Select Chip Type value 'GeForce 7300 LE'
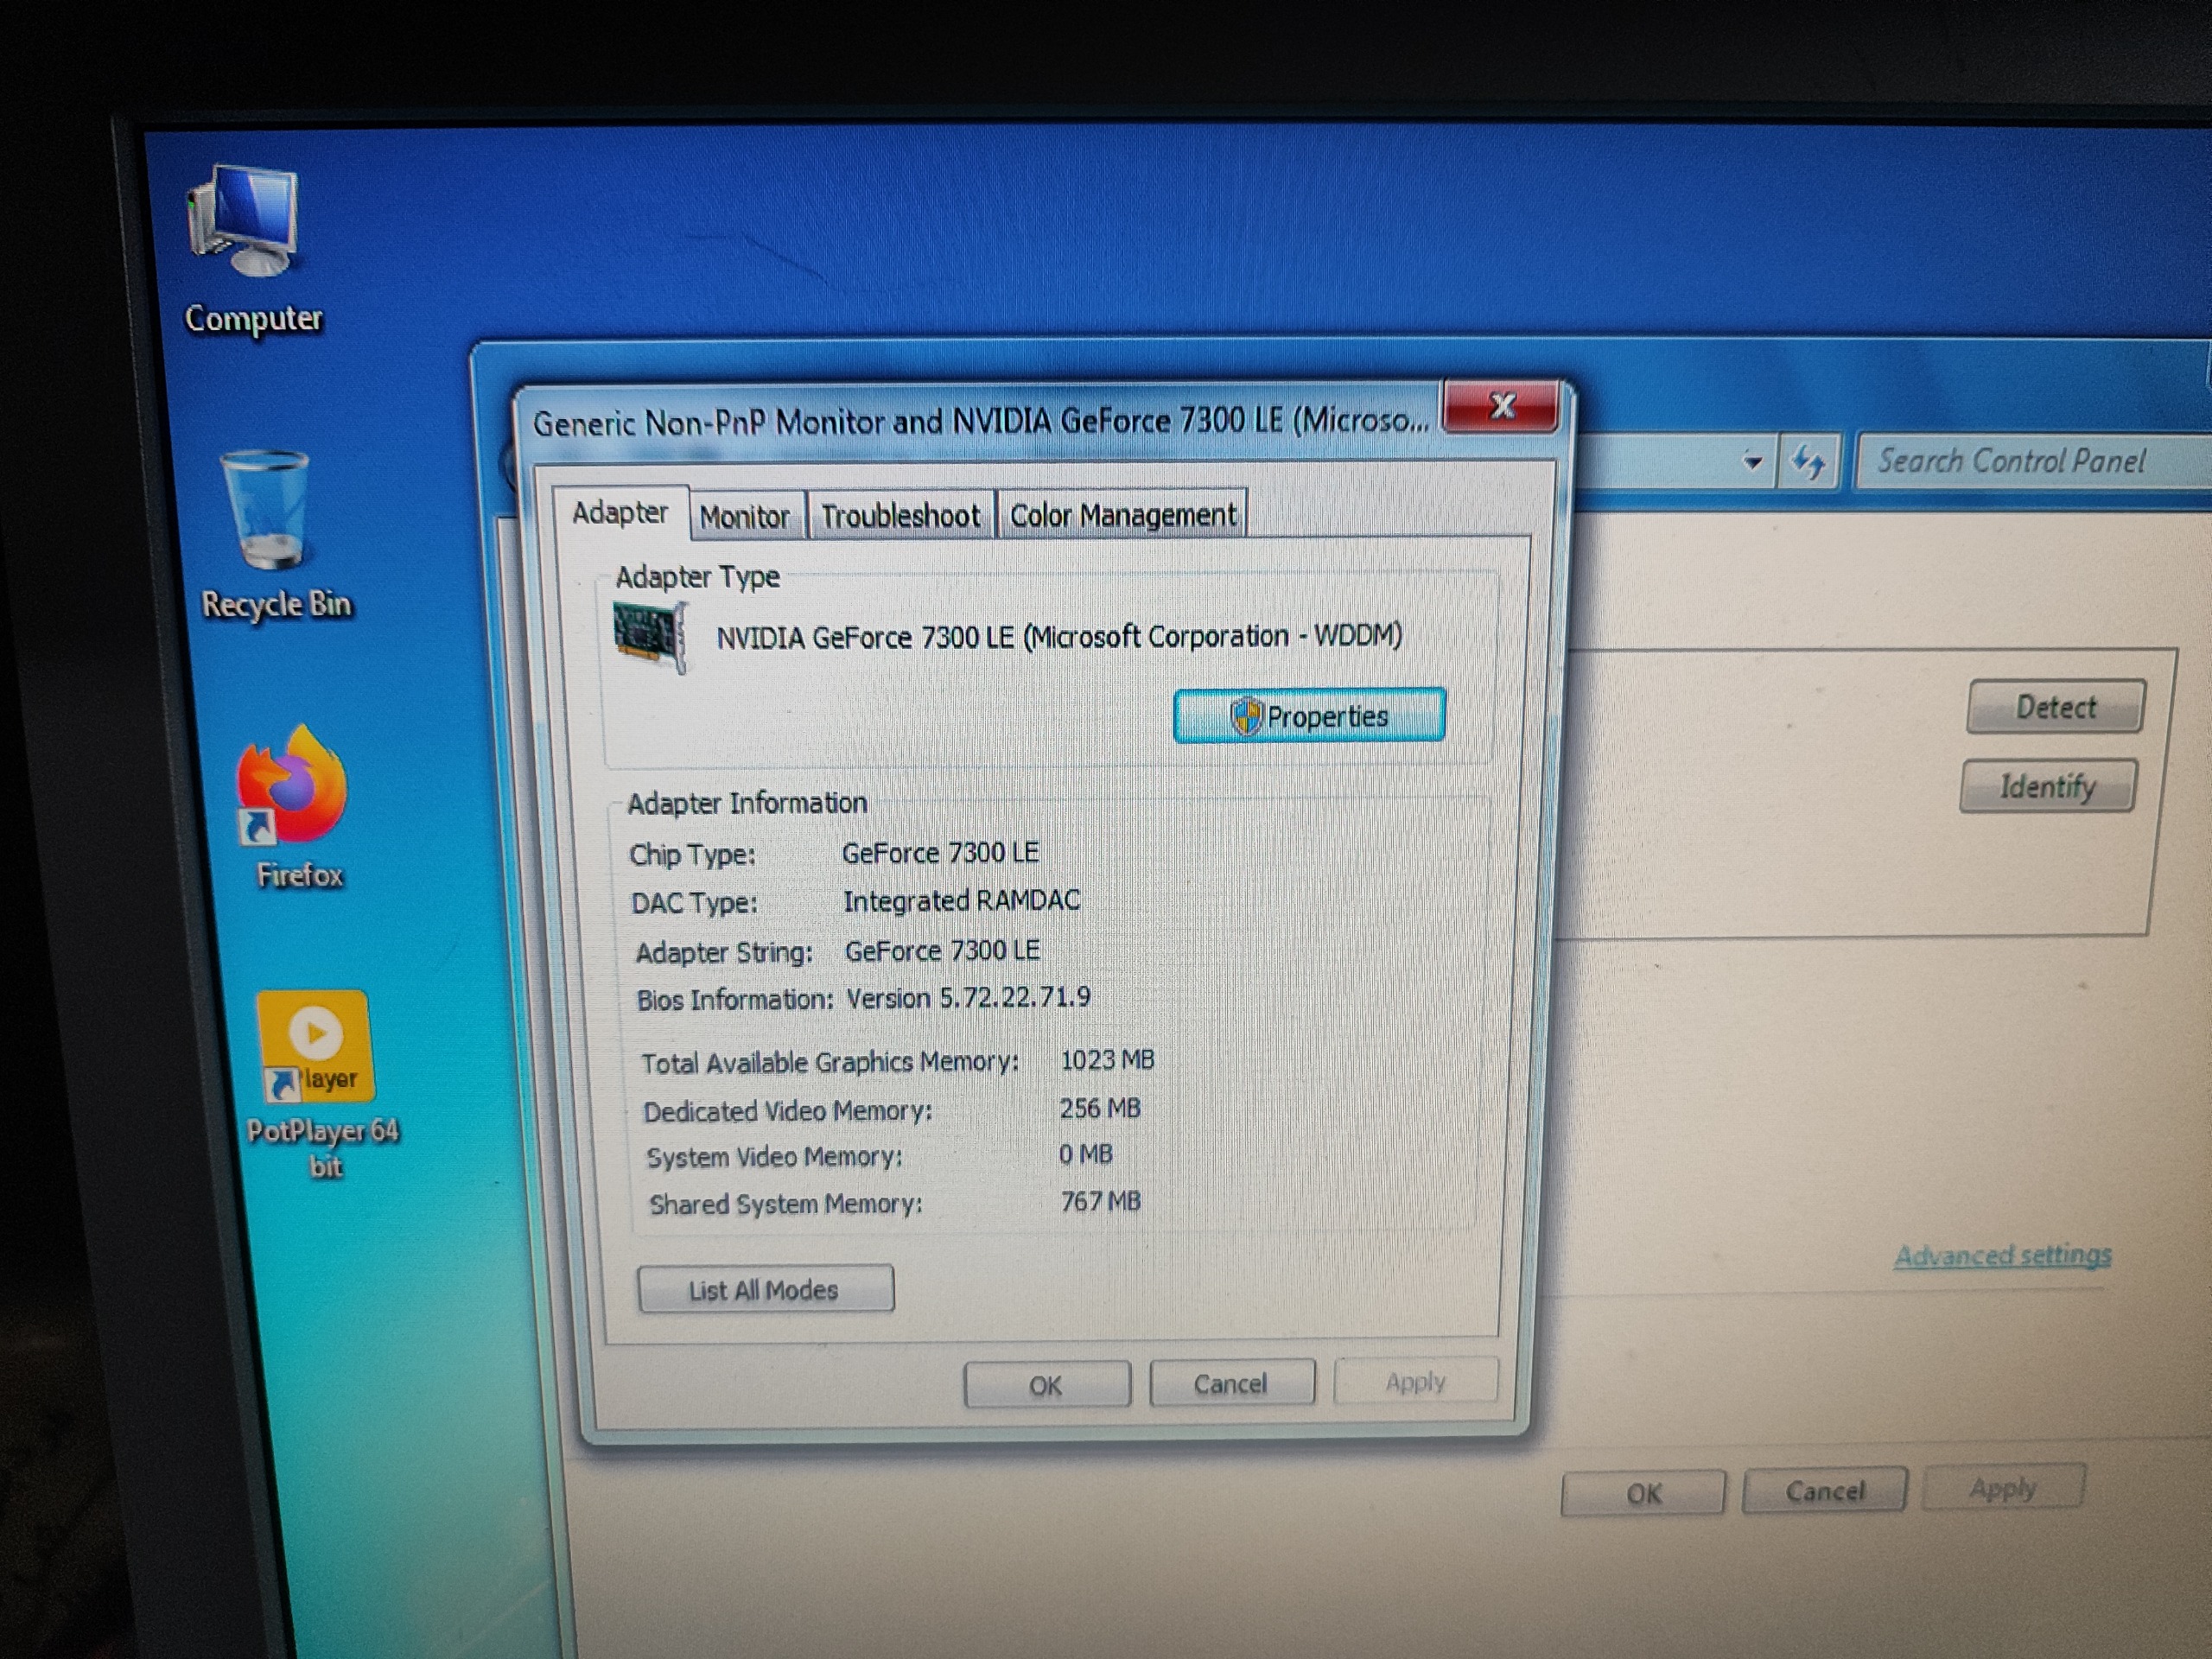The width and height of the screenshot is (2212, 1659). pyautogui.click(x=940, y=852)
